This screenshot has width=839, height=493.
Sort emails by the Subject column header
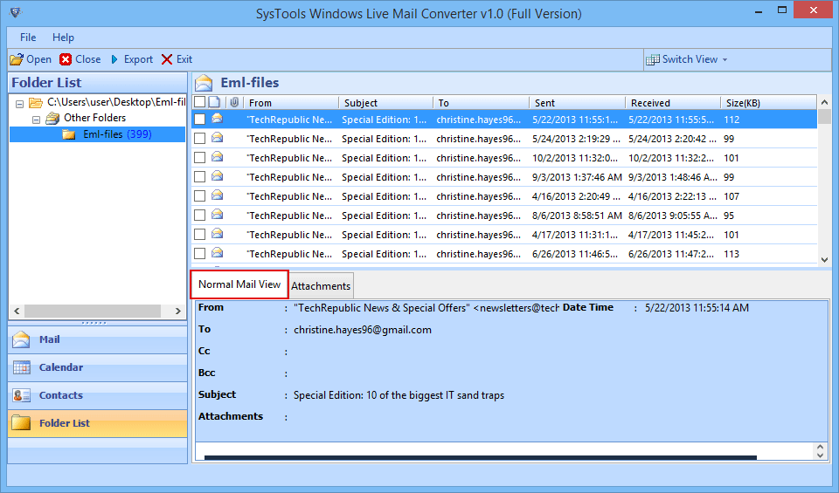[x=385, y=103]
